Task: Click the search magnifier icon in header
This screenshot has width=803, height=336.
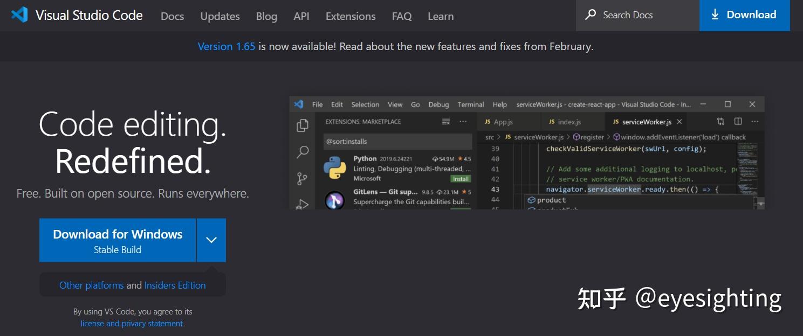Action: click(591, 15)
